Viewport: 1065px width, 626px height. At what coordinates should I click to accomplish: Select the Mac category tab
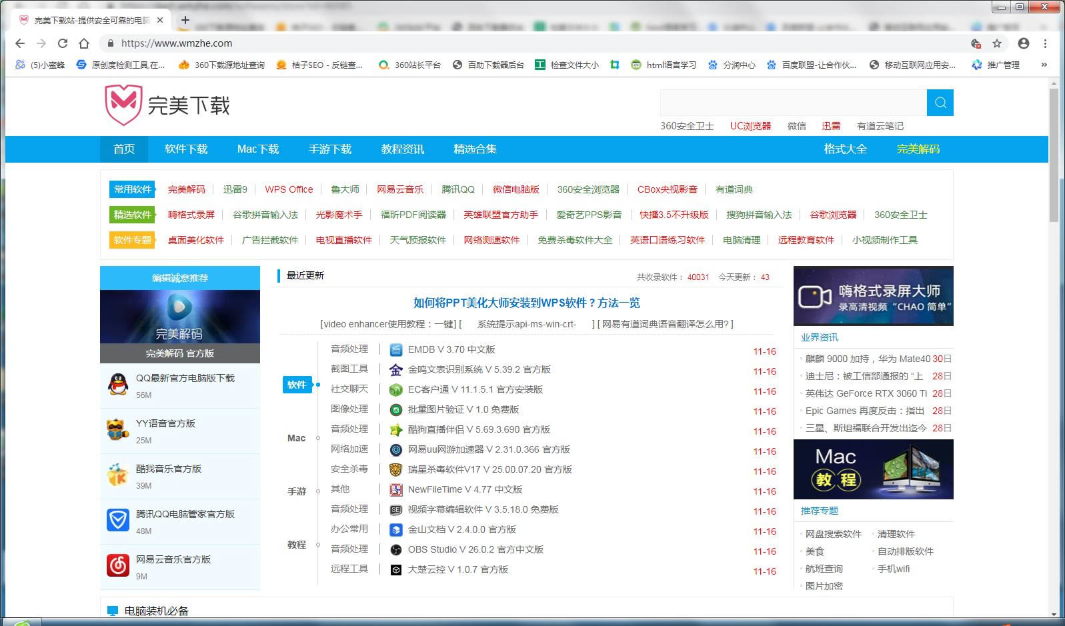[x=297, y=438]
